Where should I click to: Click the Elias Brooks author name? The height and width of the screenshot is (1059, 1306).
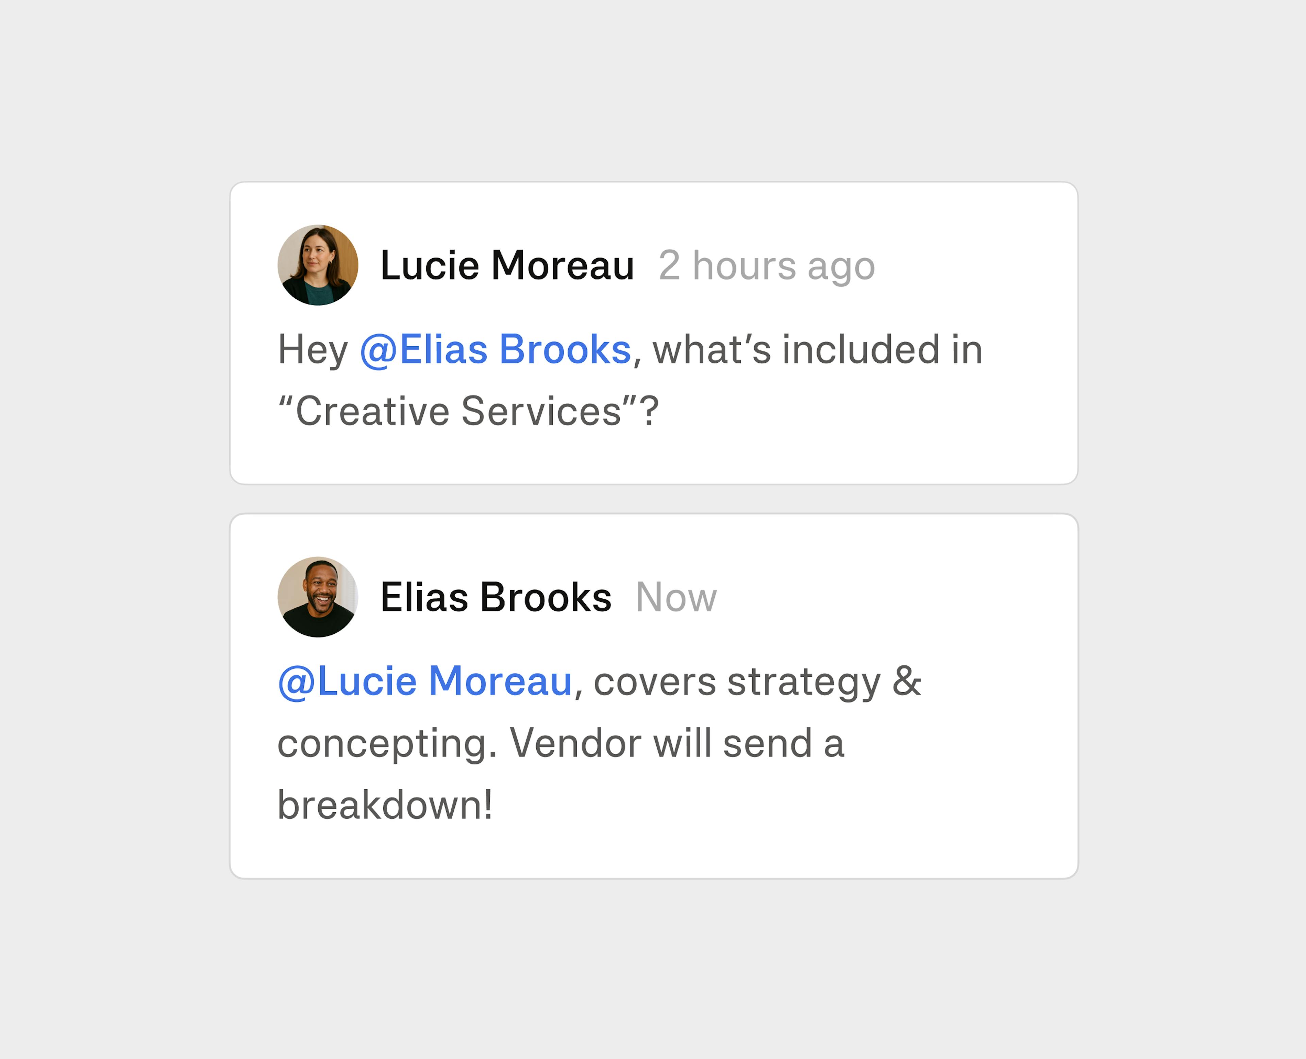(x=496, y=597)
